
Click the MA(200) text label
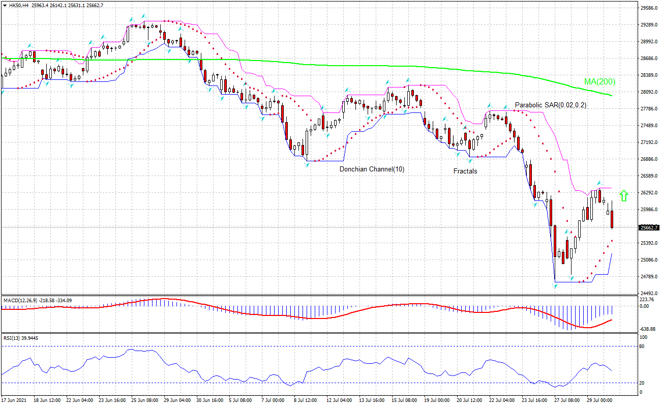coord(599,81)
